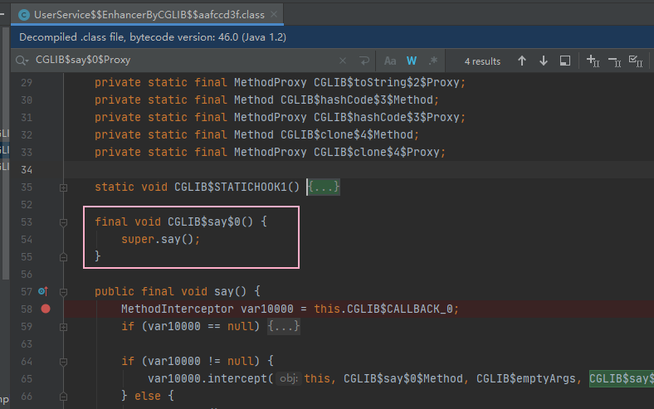This screenshot has height=409, width=654.
Task: Click CGLIB$toString$2$Proxy field on line 29
Action: 386,83
